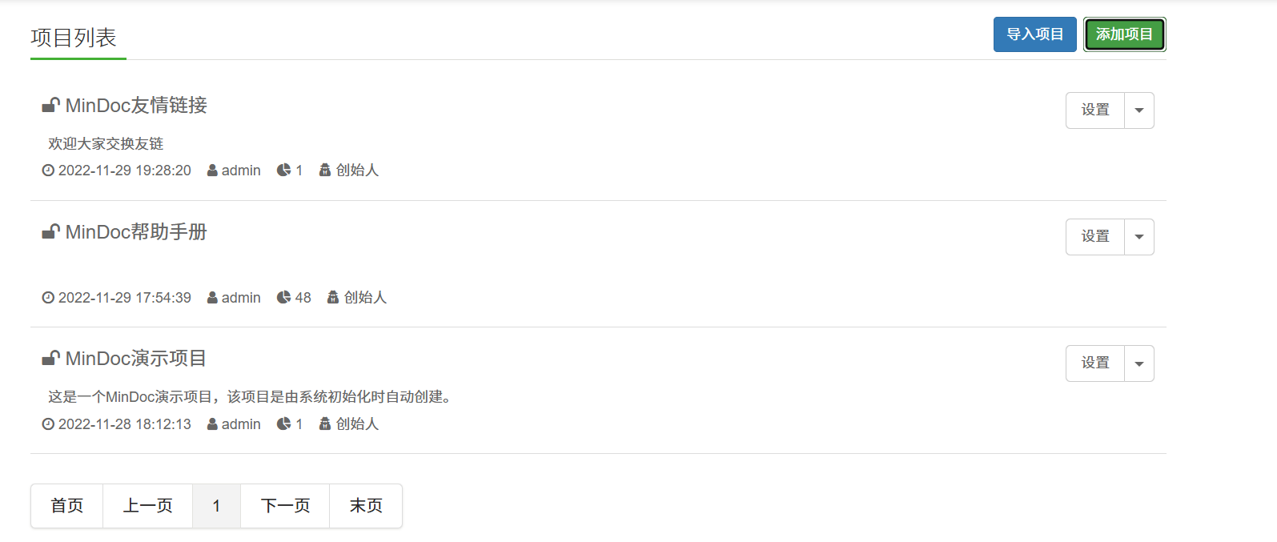Open the MinDoc演示项目 project title
Screen dimensions: 1277x542
click(x=136, y=359)
